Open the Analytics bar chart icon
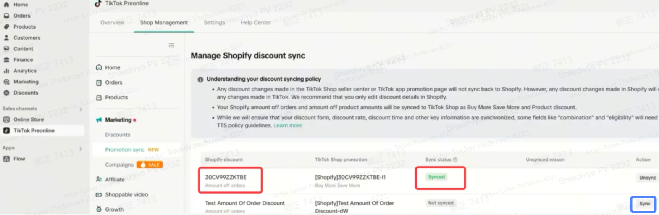This screenshot has height=215, width=659. coord(6,71)
